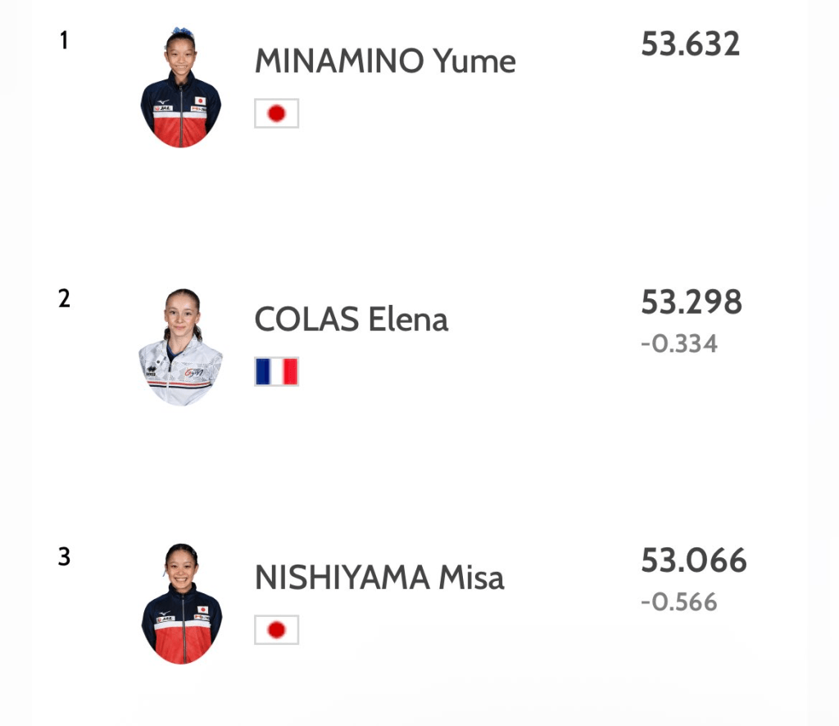Click the rank number 1
This screenshot has width=839, height=726.
64,40
